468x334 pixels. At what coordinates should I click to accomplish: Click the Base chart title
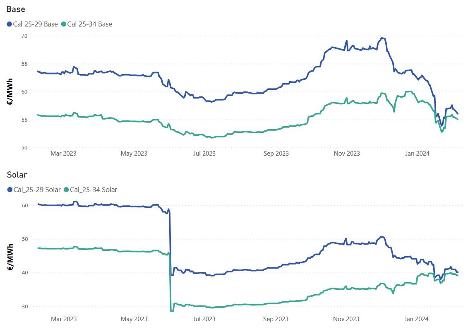point(16,9)
